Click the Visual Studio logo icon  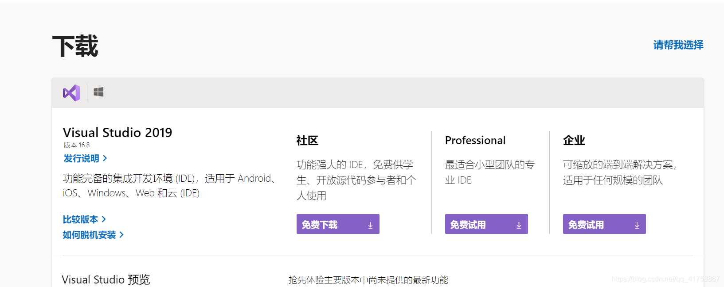[x=71, y=93]
